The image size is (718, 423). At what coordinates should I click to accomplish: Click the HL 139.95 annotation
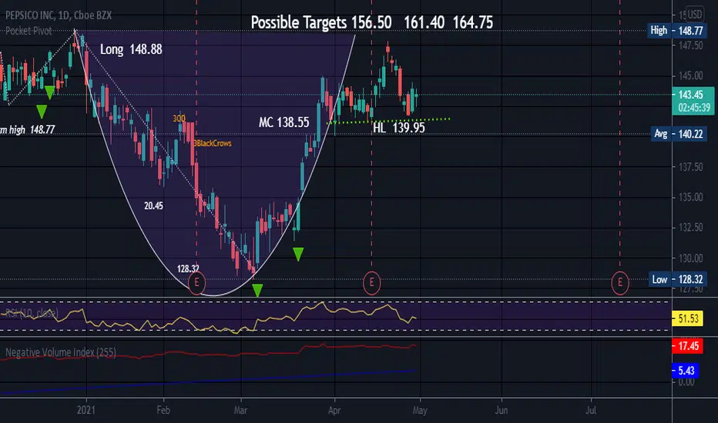pos(399,128)
